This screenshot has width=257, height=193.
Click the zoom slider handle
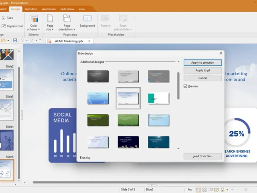pyautogui.click(x=246, y=190)
